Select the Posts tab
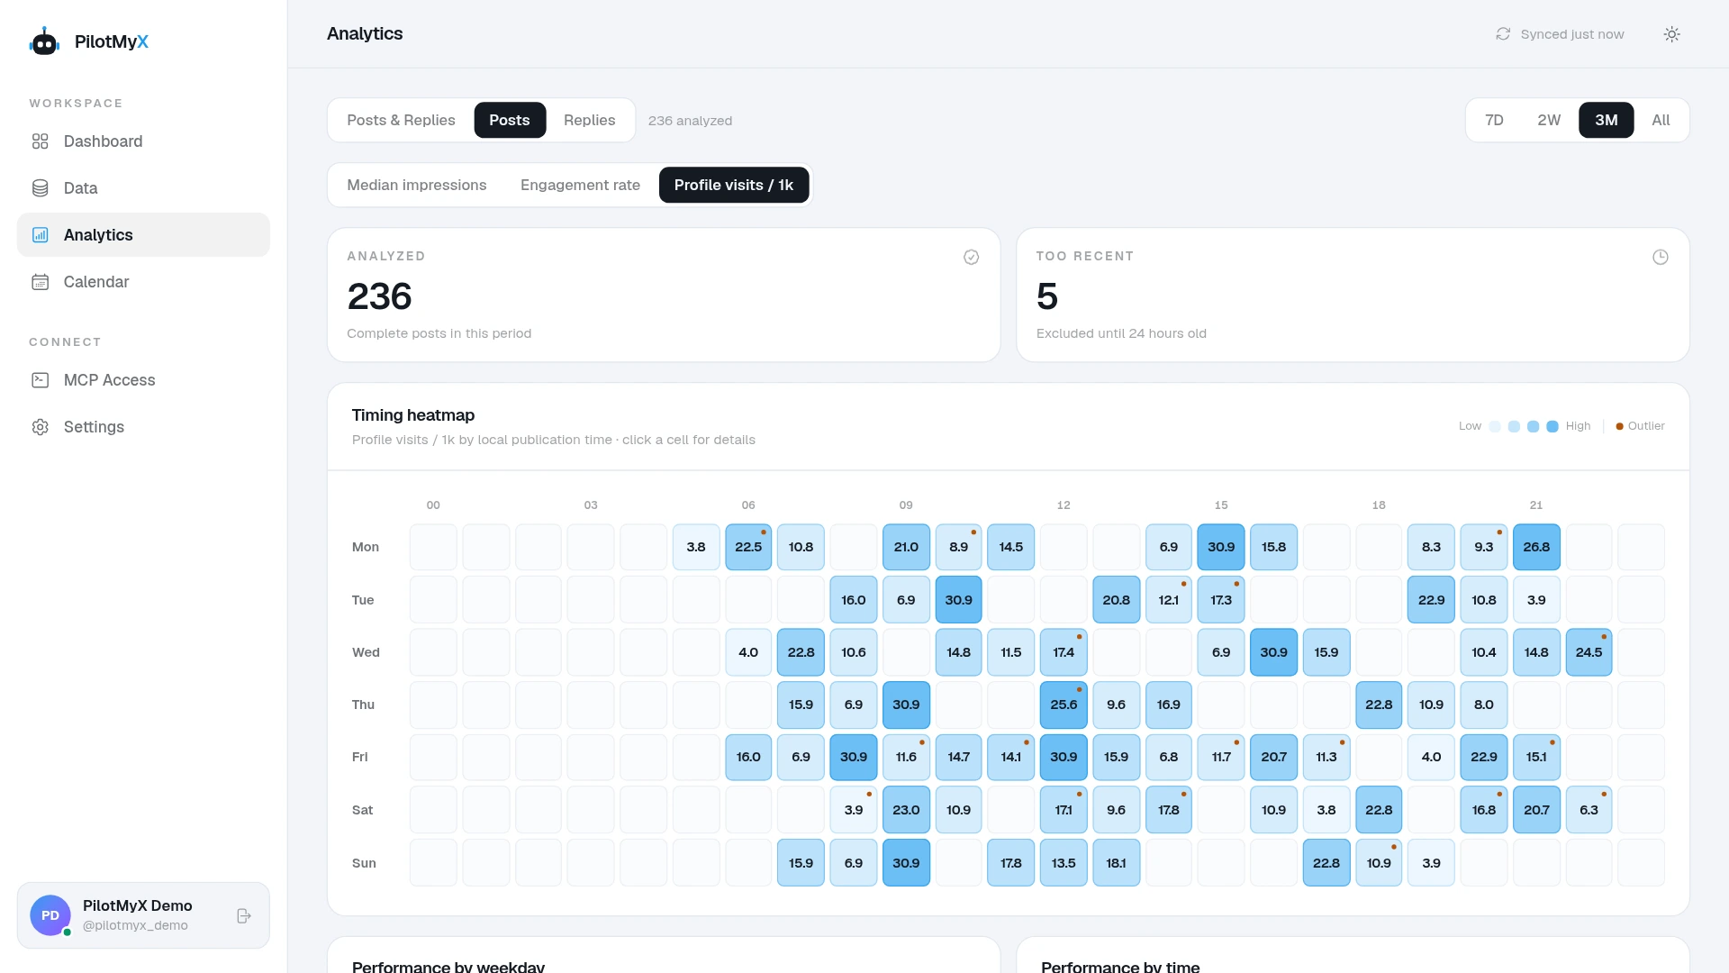The height and width of the screenshot is (973, 1729). [510, 120]
